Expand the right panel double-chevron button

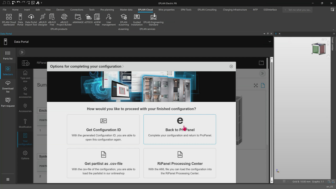point(262,73)
